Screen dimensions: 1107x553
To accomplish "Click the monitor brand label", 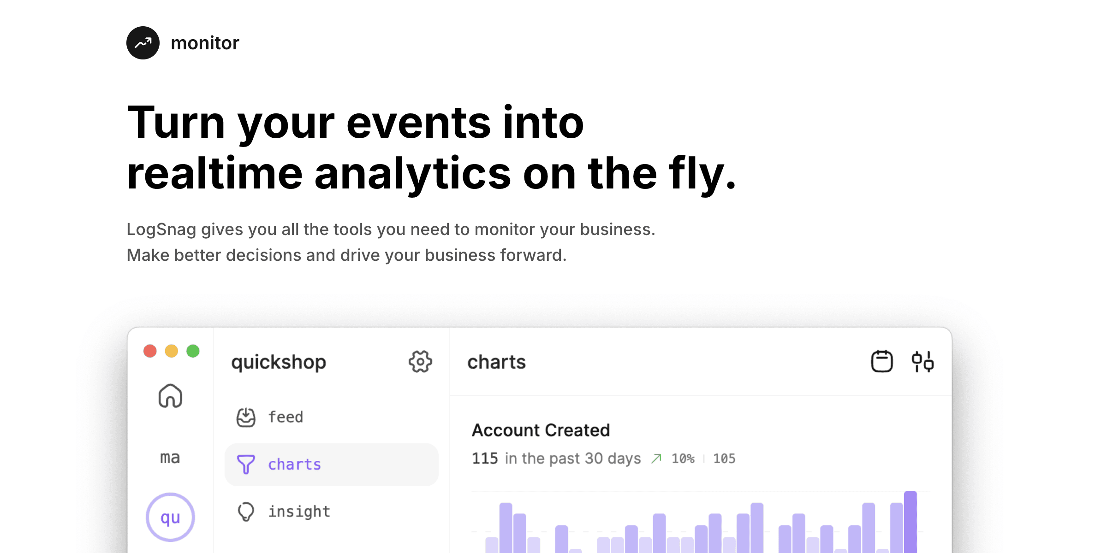I will pyautogui.click(x=205, y=43).
